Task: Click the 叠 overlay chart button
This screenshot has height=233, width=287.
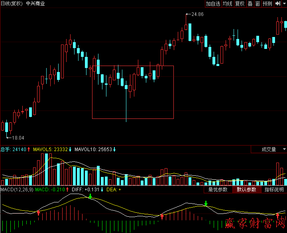Action: click(250, 4)
